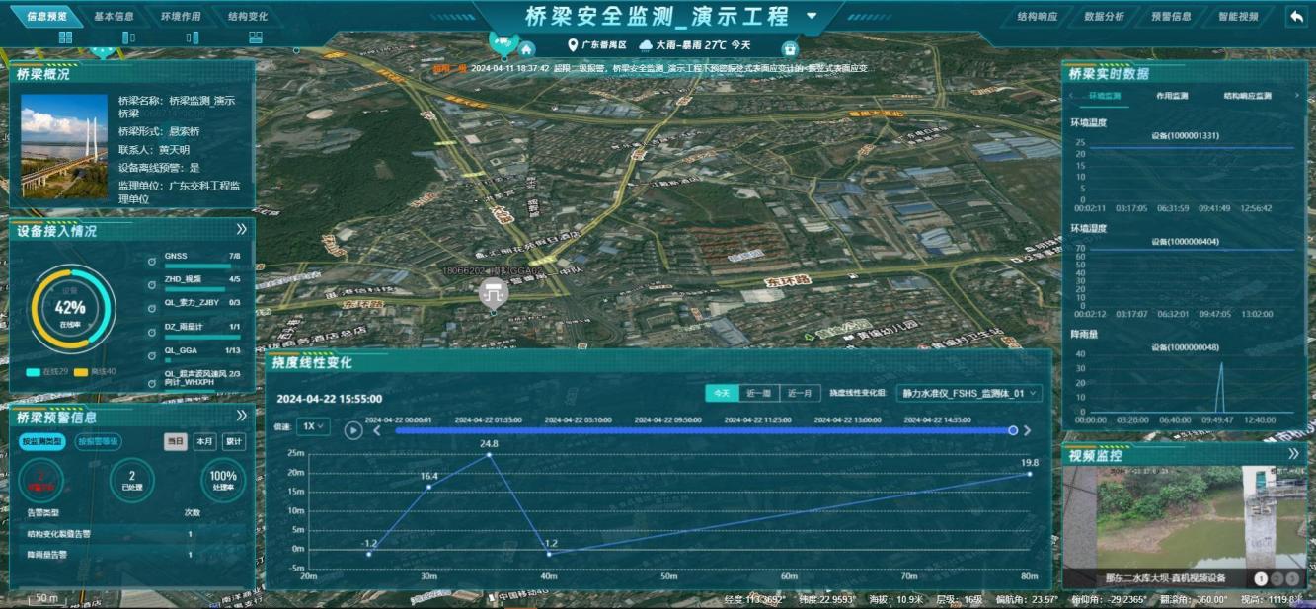Viewport: 1316px width, 609px height.
Task: Toggle the 按监测类型 alarm filter
Action: 41,441
